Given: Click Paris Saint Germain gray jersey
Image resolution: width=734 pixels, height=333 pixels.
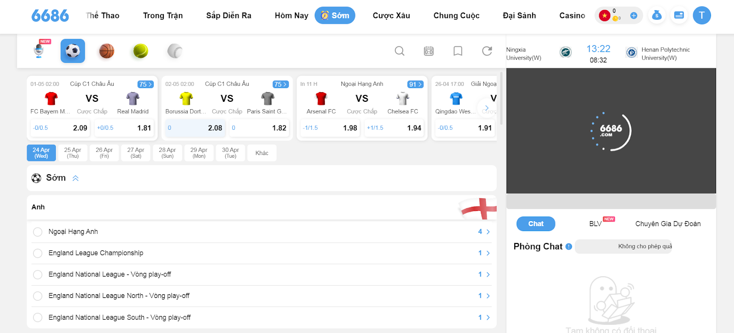Looking at the screenshot, I should tap(268, 98).
